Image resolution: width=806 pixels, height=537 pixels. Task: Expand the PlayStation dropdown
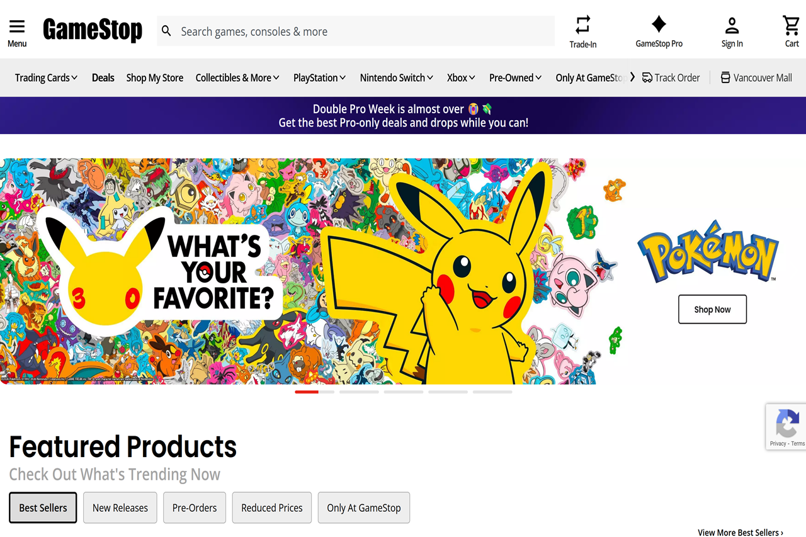pos(319,77)
